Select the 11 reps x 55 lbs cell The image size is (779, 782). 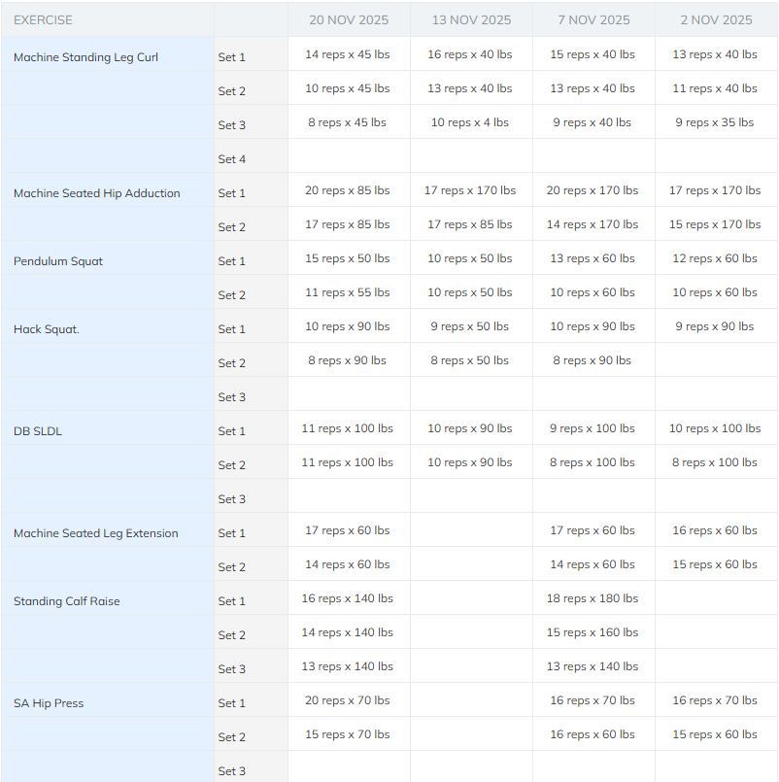pos(348,292)
